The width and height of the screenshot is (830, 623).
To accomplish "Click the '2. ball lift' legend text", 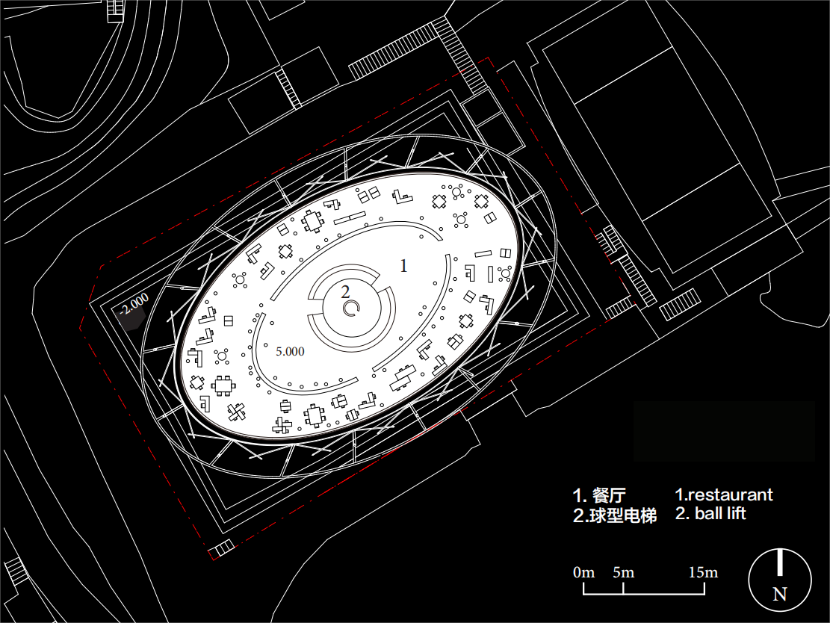I will tap(710, 513).
